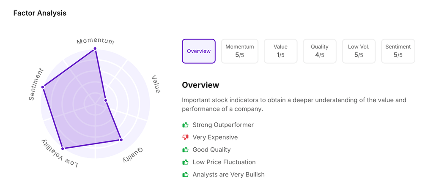Select the Overview tab

tap(199, 51)
